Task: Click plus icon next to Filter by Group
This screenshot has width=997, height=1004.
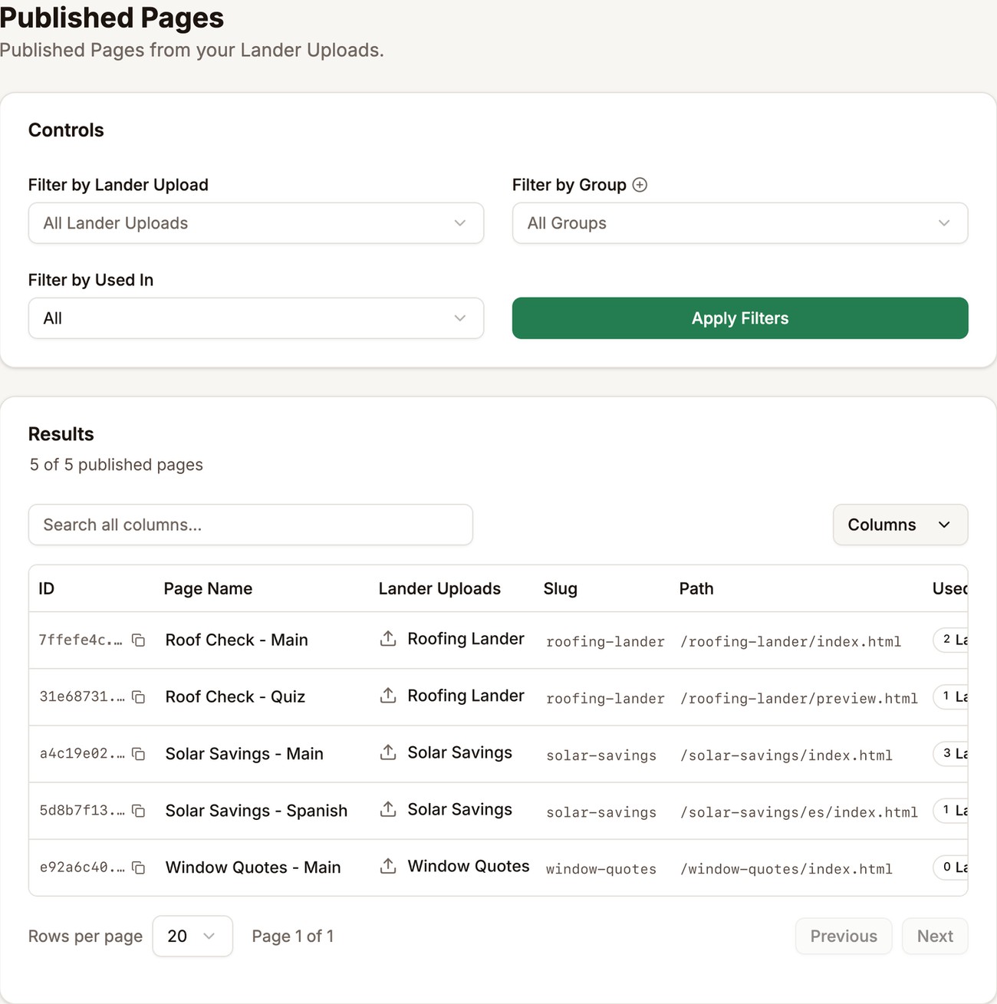Action: [640, 185]
